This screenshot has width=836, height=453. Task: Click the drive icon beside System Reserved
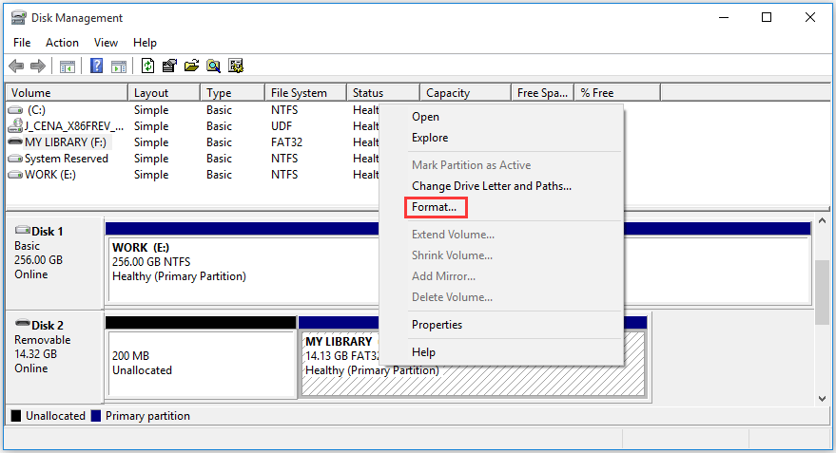[x=15, y=159]
